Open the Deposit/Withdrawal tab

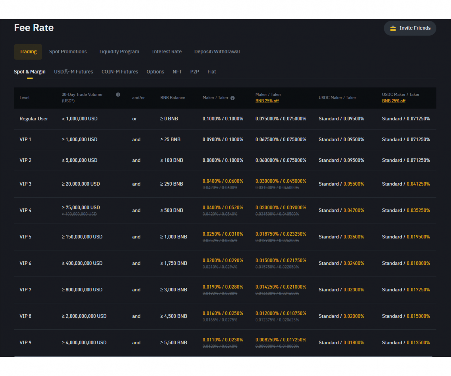(217, 52)
